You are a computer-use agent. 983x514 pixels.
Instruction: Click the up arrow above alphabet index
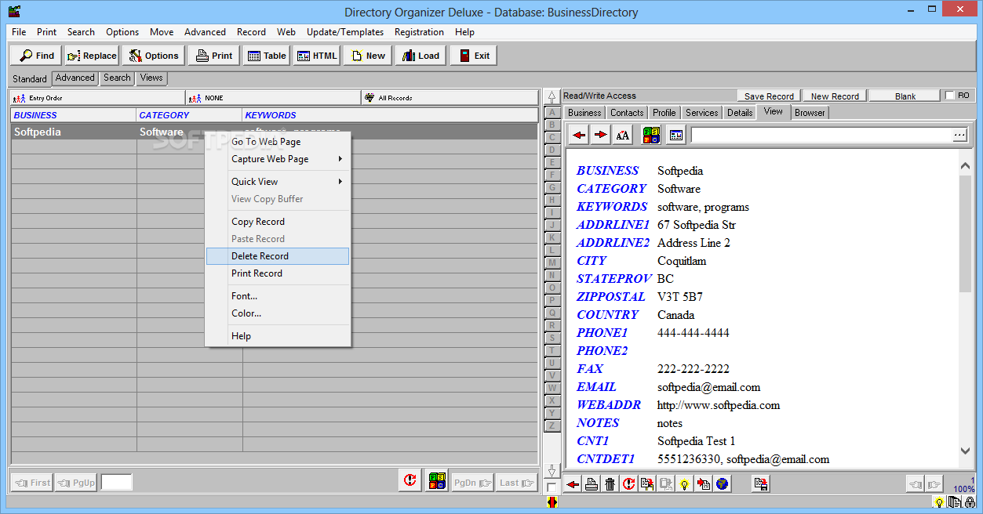point(552,97)
